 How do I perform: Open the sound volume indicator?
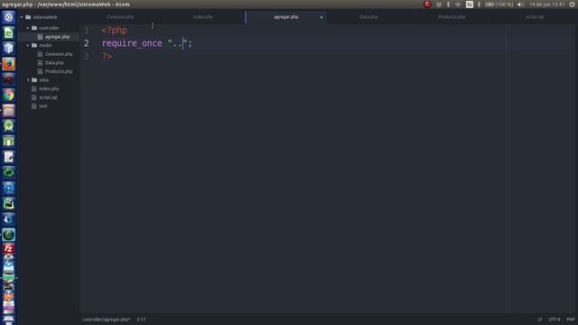tap(520, 5)
